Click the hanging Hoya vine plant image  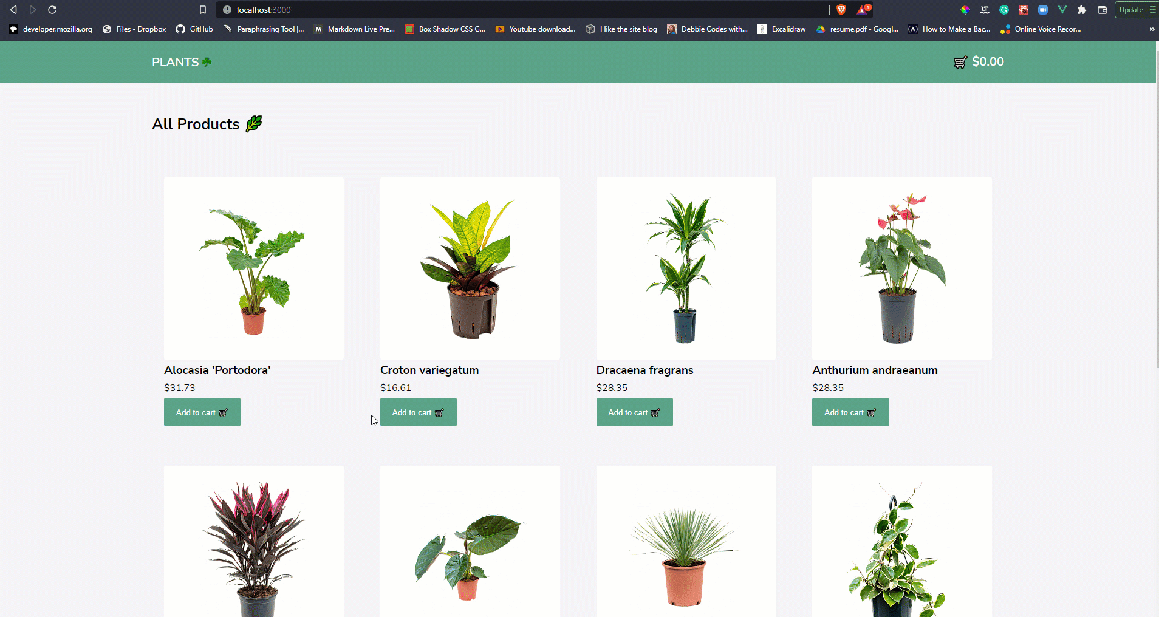[902, 542]
